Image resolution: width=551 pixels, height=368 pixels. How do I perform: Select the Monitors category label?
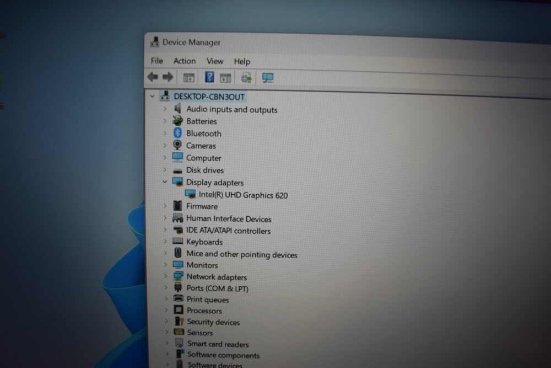[202, 265]
